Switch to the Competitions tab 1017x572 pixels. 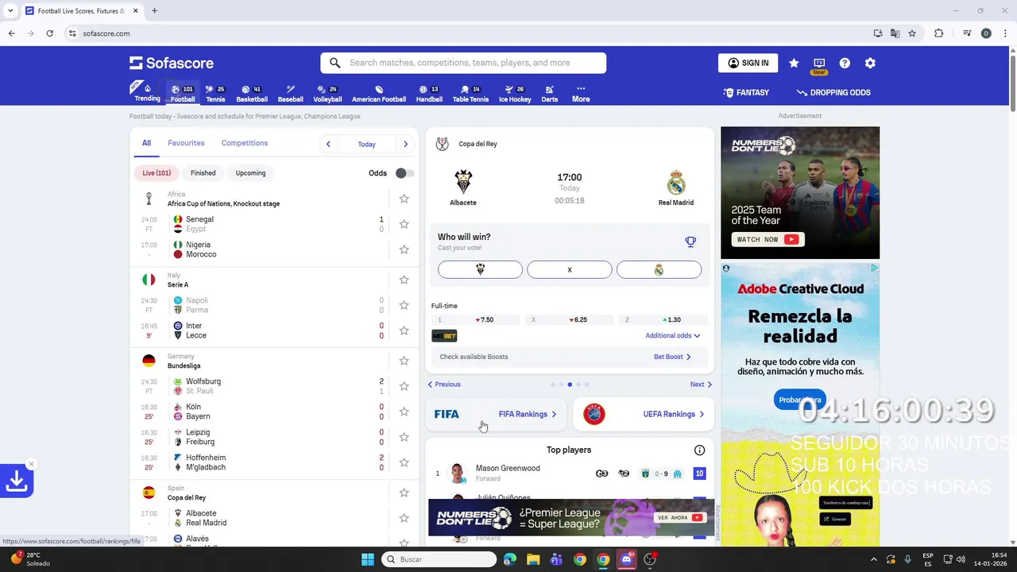(245, 143)
